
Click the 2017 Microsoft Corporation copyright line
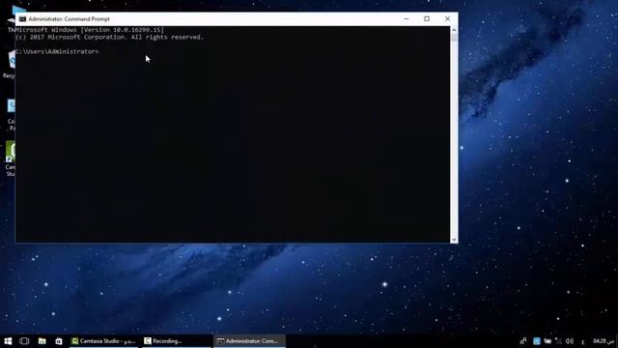[x=109, y=37]
